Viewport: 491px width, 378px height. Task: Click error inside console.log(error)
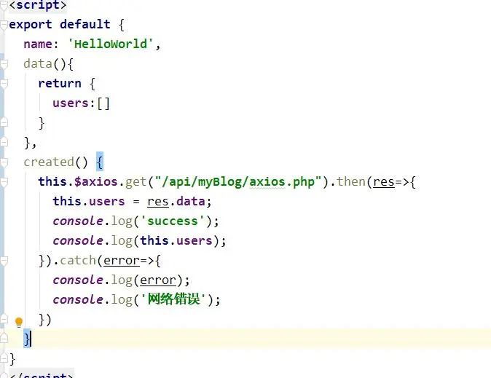[x=158, y=280]
